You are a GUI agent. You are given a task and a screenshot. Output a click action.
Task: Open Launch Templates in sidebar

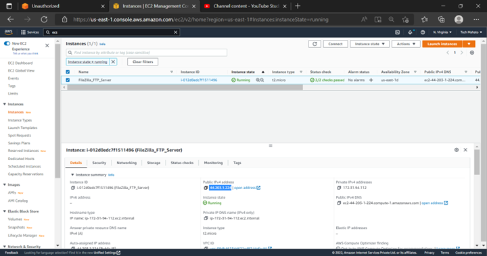[x=23, y=128]
